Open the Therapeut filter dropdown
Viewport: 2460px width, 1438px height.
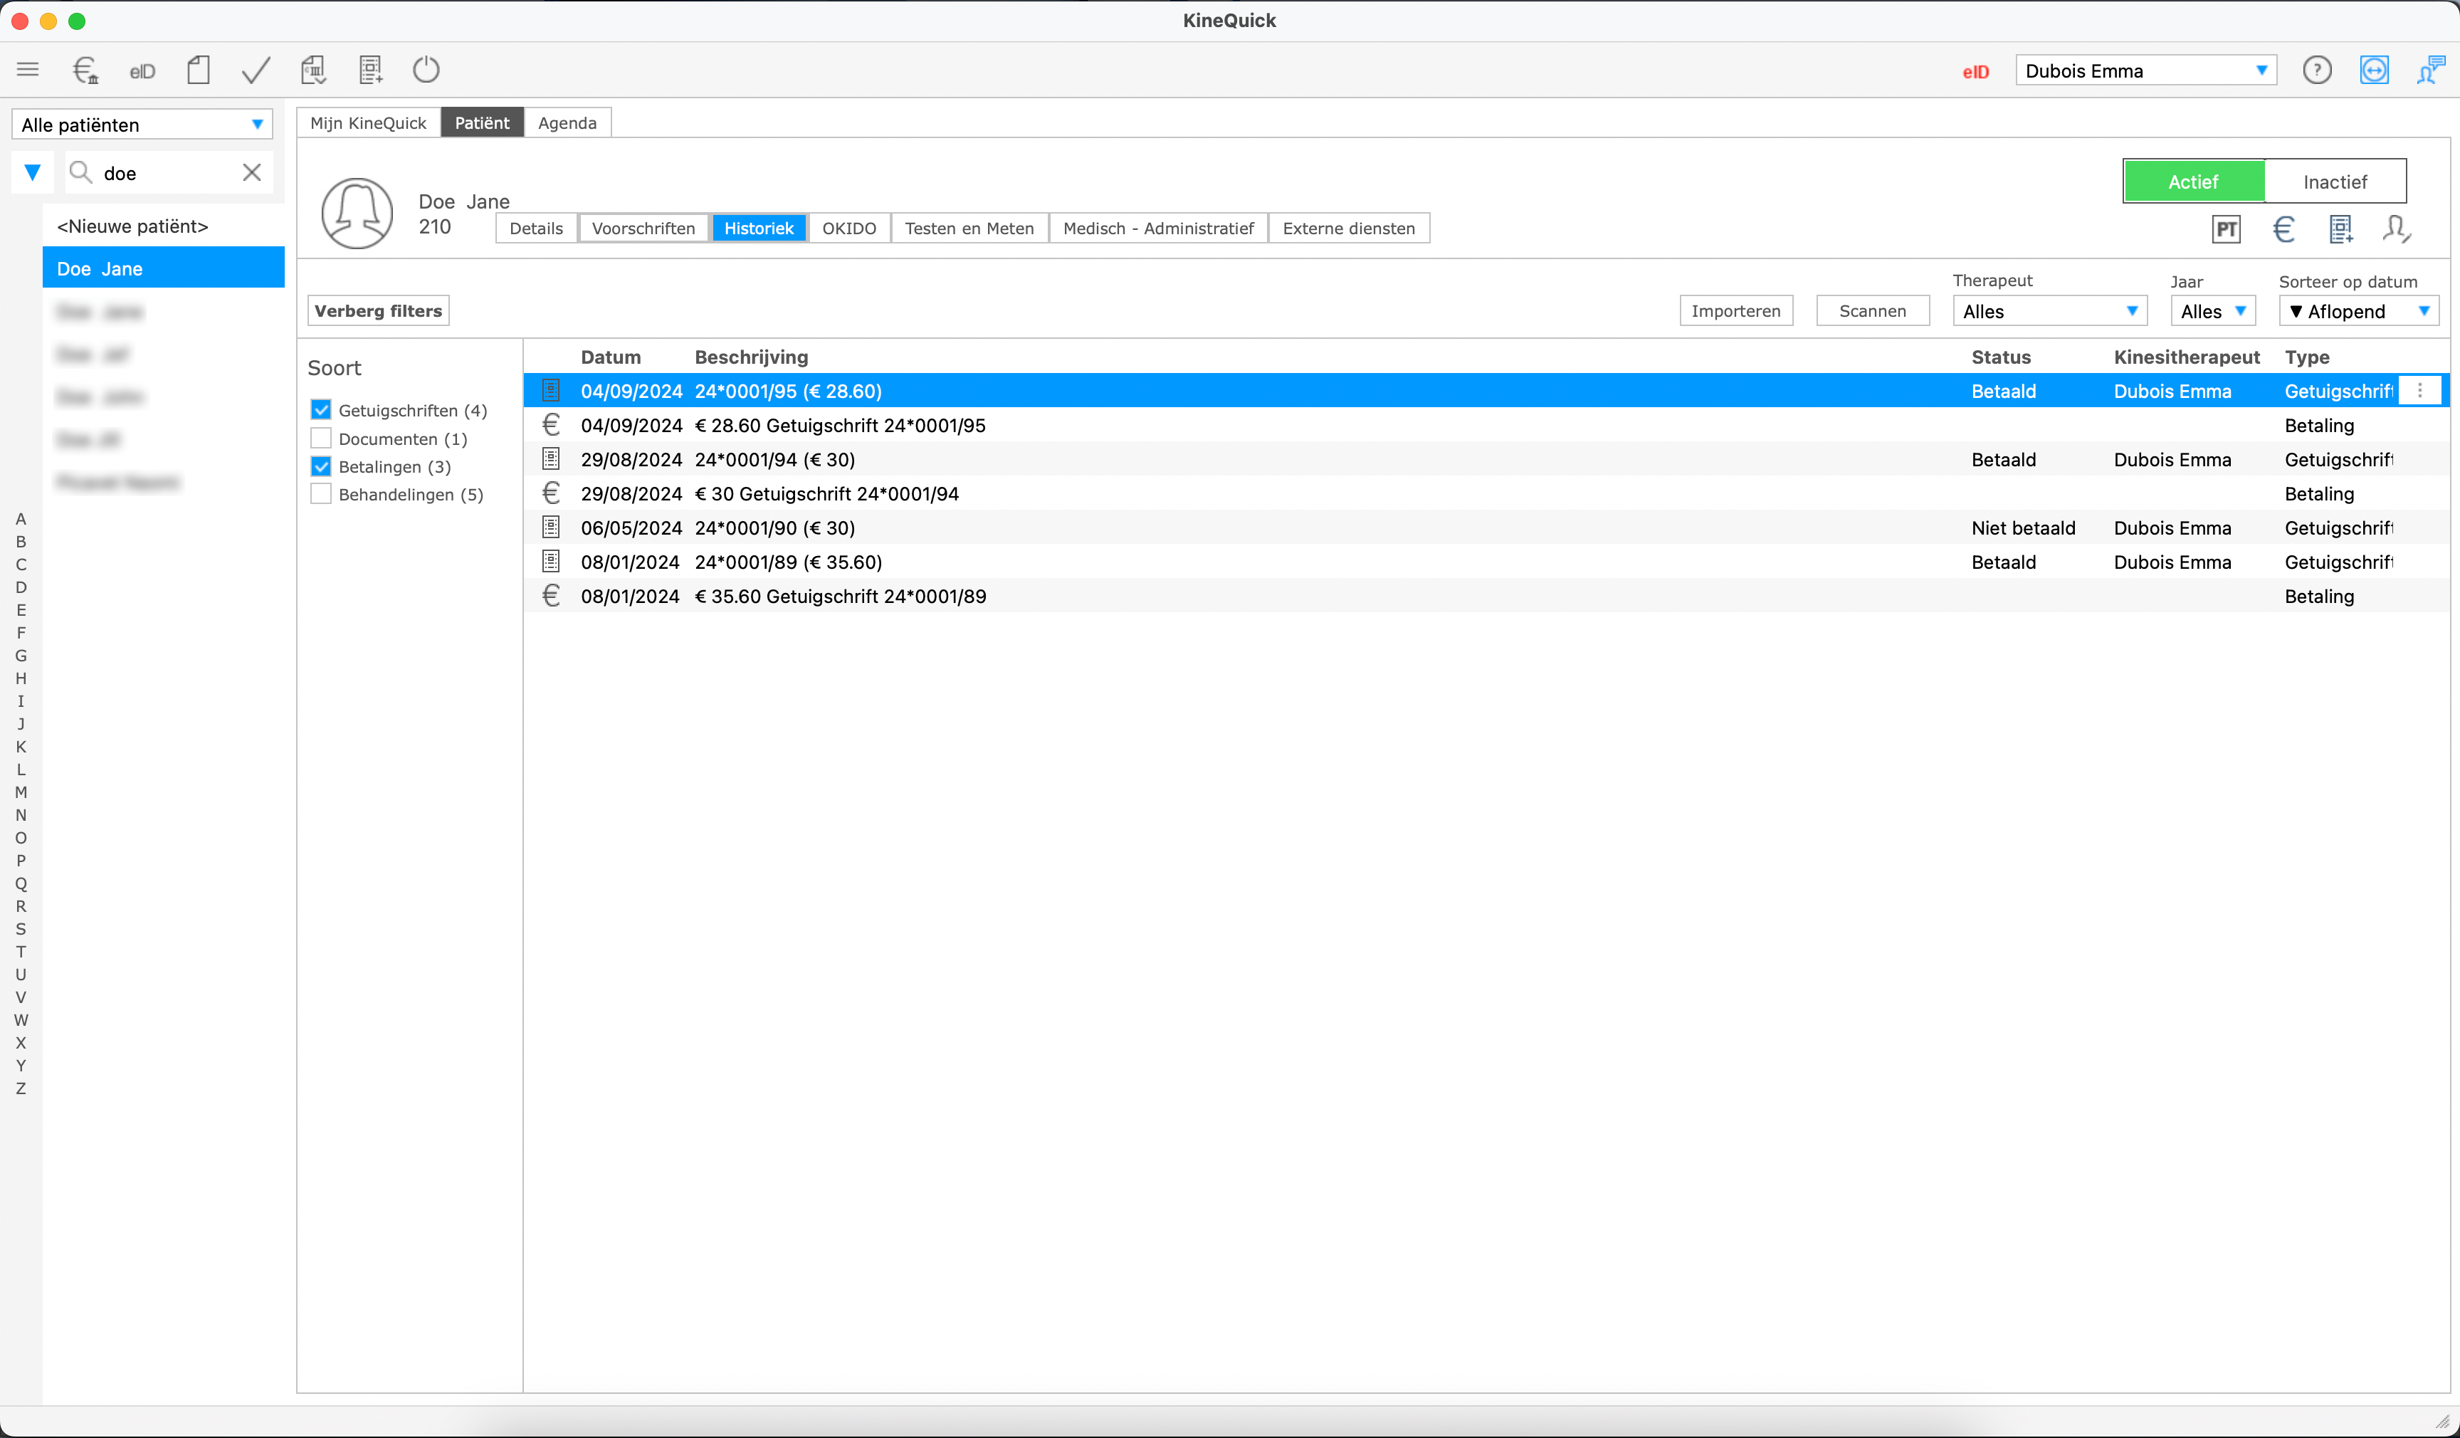[x=2050, y=311]
